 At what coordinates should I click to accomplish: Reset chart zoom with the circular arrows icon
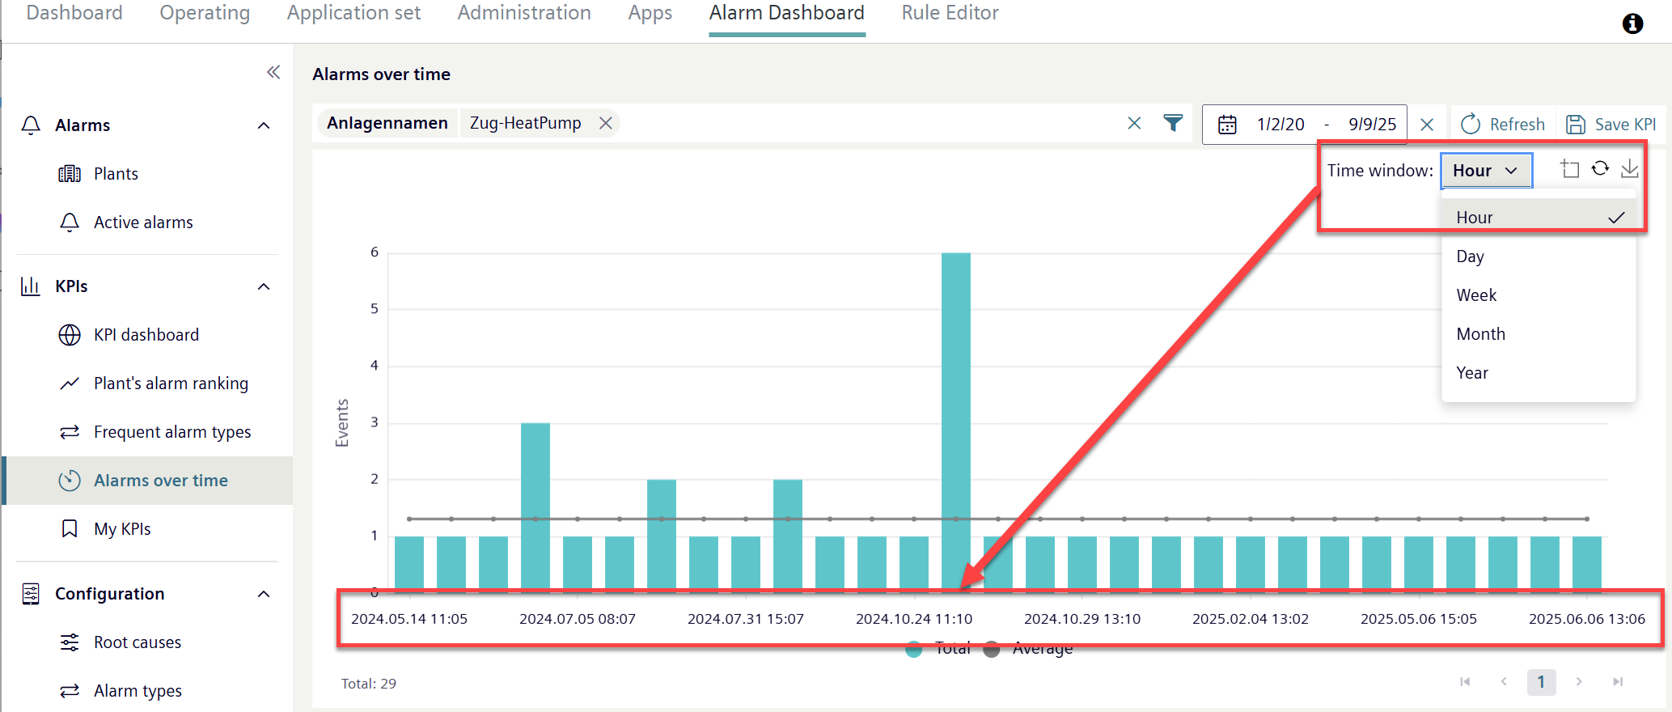1600,168
